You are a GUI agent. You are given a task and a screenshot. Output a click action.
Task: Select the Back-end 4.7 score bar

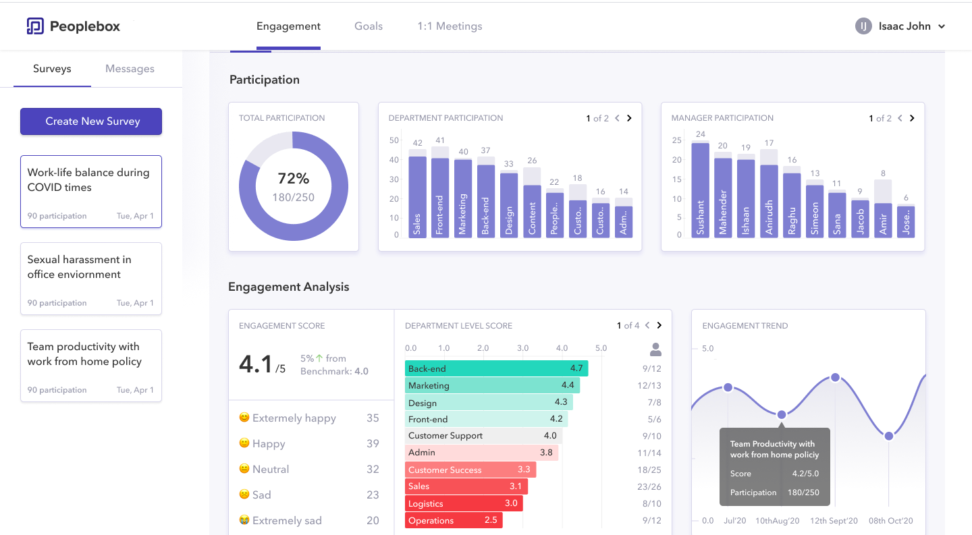coord(496,368)
